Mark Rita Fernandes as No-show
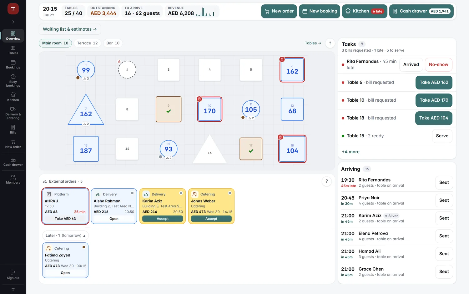 438,65
